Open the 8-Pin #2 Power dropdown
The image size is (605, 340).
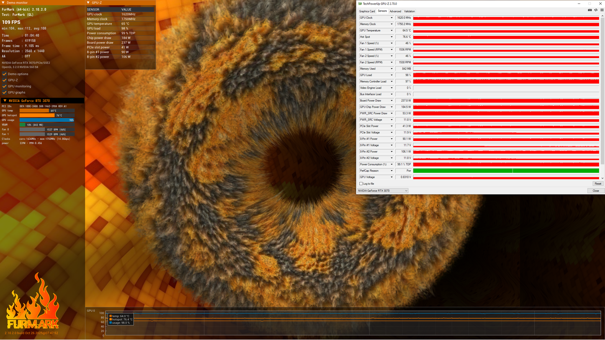[391, 152]
